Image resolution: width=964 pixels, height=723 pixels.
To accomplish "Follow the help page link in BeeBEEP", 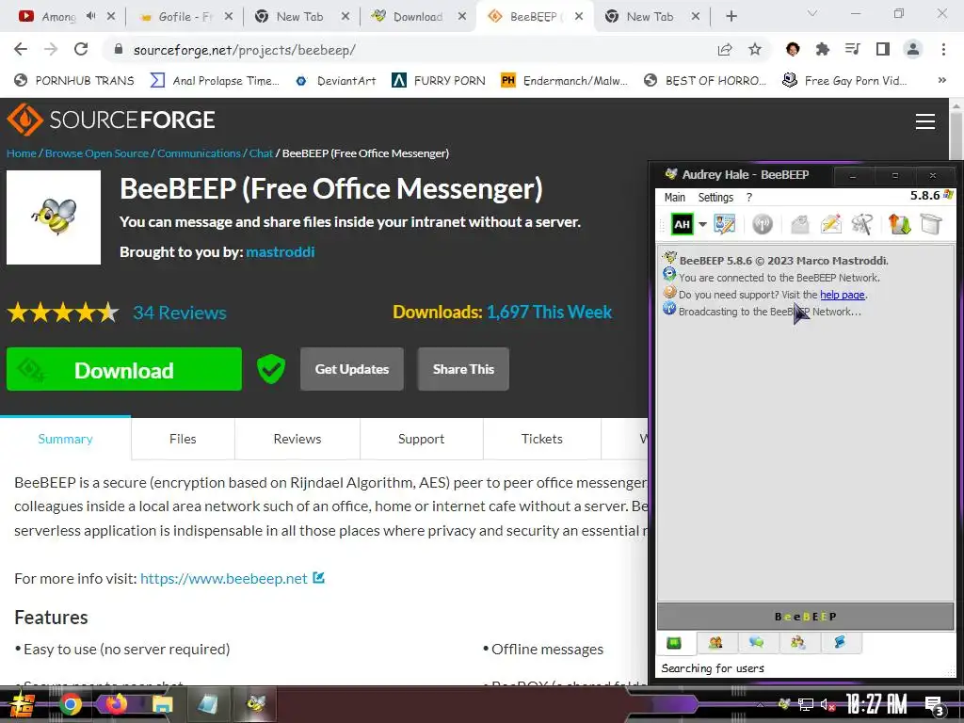I will point(843,295).
